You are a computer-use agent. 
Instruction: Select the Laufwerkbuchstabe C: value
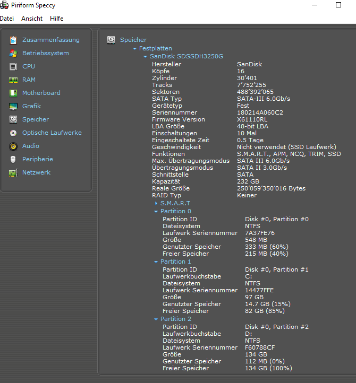tap(248, 276)
